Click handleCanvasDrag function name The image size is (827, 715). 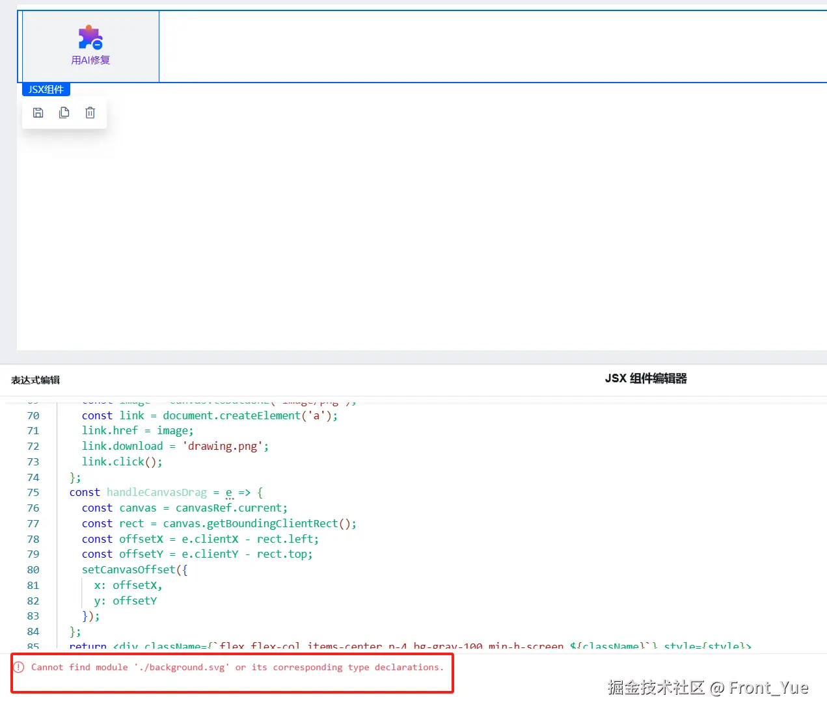coord(157,493)
